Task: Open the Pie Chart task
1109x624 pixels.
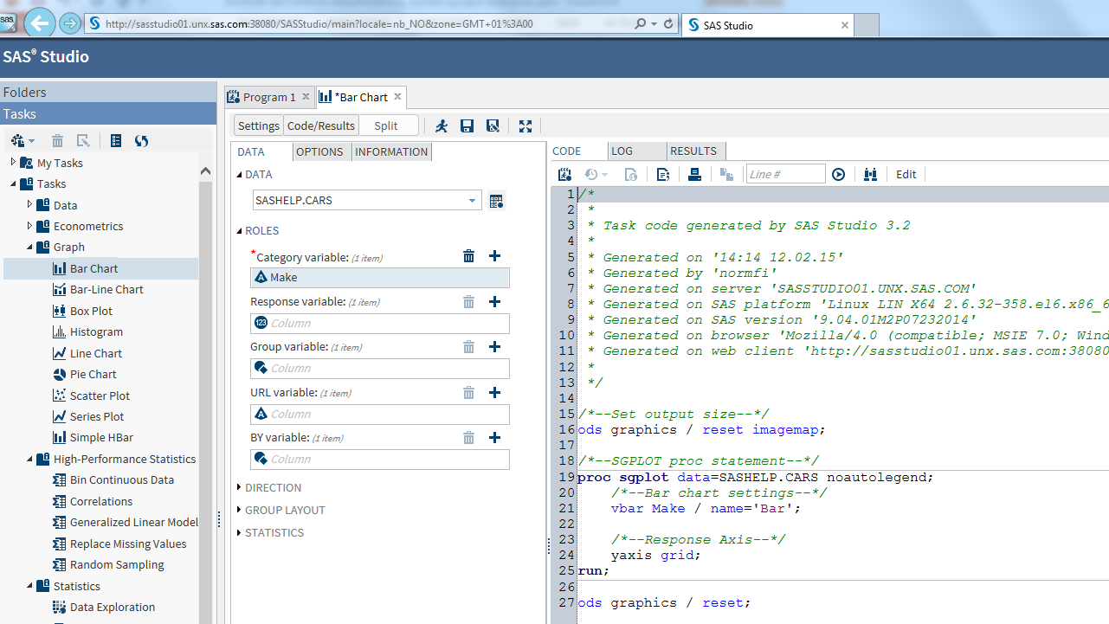Action: [x=93, y=374]
